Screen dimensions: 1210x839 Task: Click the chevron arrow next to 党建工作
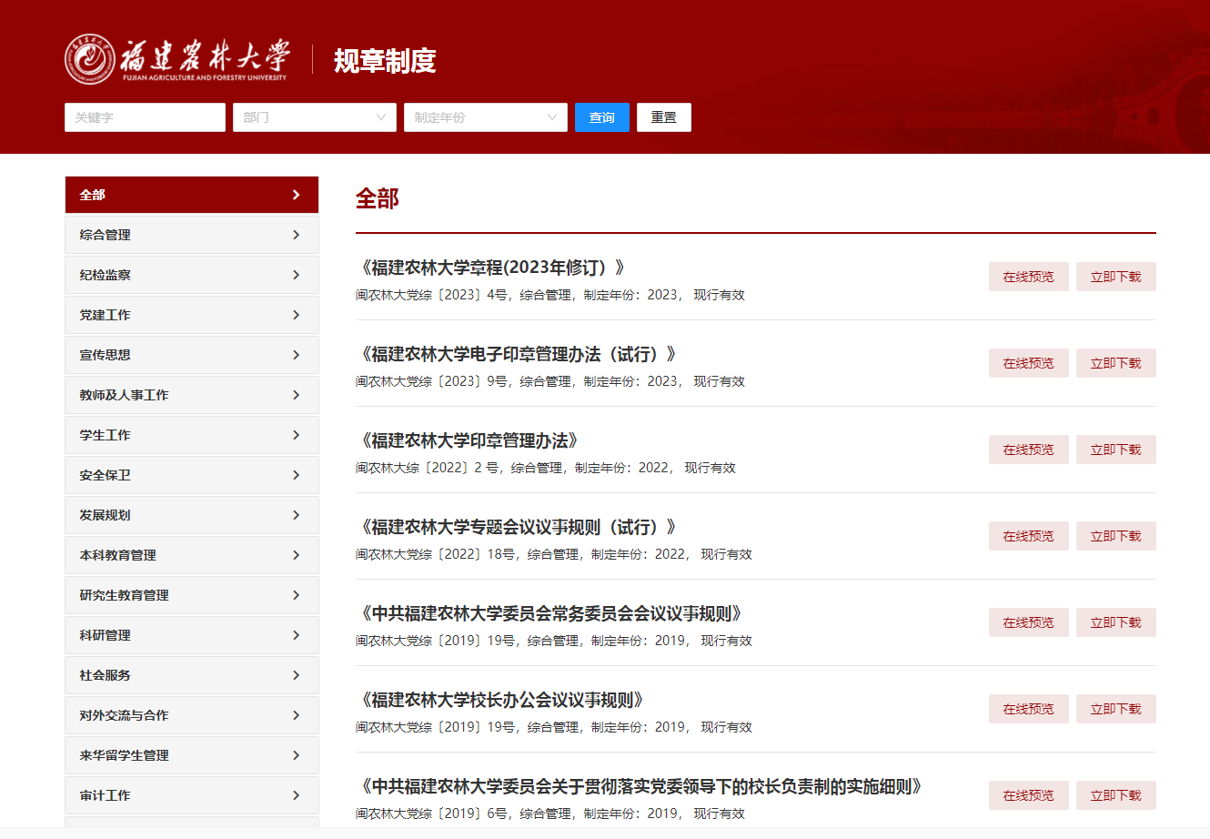(296, 315)
